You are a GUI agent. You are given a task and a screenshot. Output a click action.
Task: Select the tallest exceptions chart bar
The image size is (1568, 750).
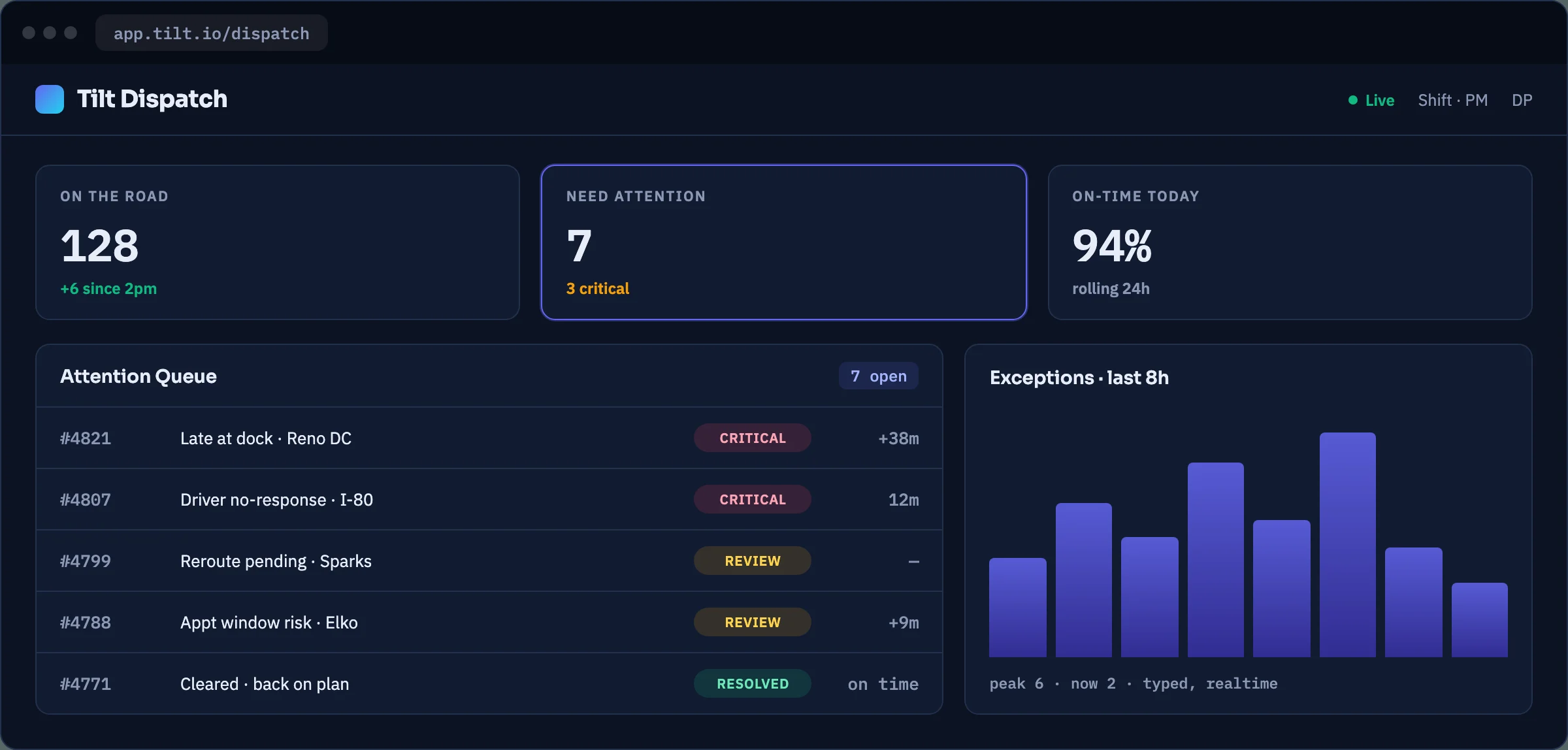point(1348,545)
